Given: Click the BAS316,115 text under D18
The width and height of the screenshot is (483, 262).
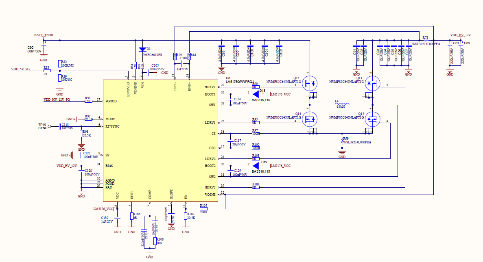Looking at the screenshot, I should [261, 100].
